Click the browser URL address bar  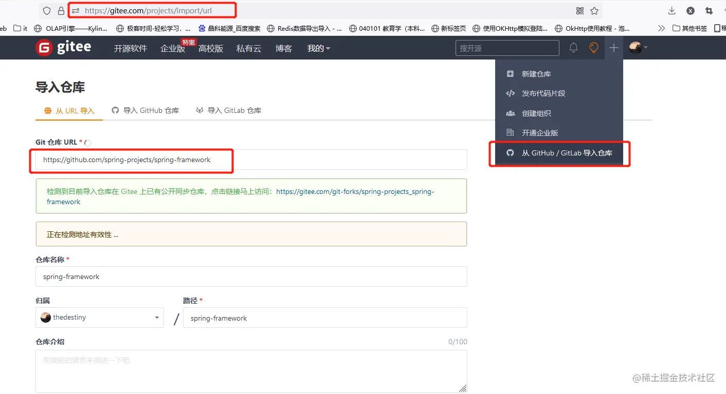pyautogui.click(x=321, y=11)
